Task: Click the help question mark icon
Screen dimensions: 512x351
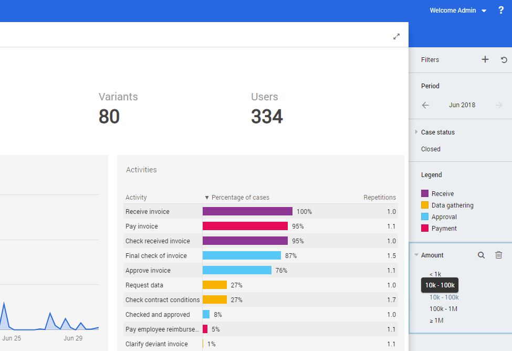Action: click(500, 11)
